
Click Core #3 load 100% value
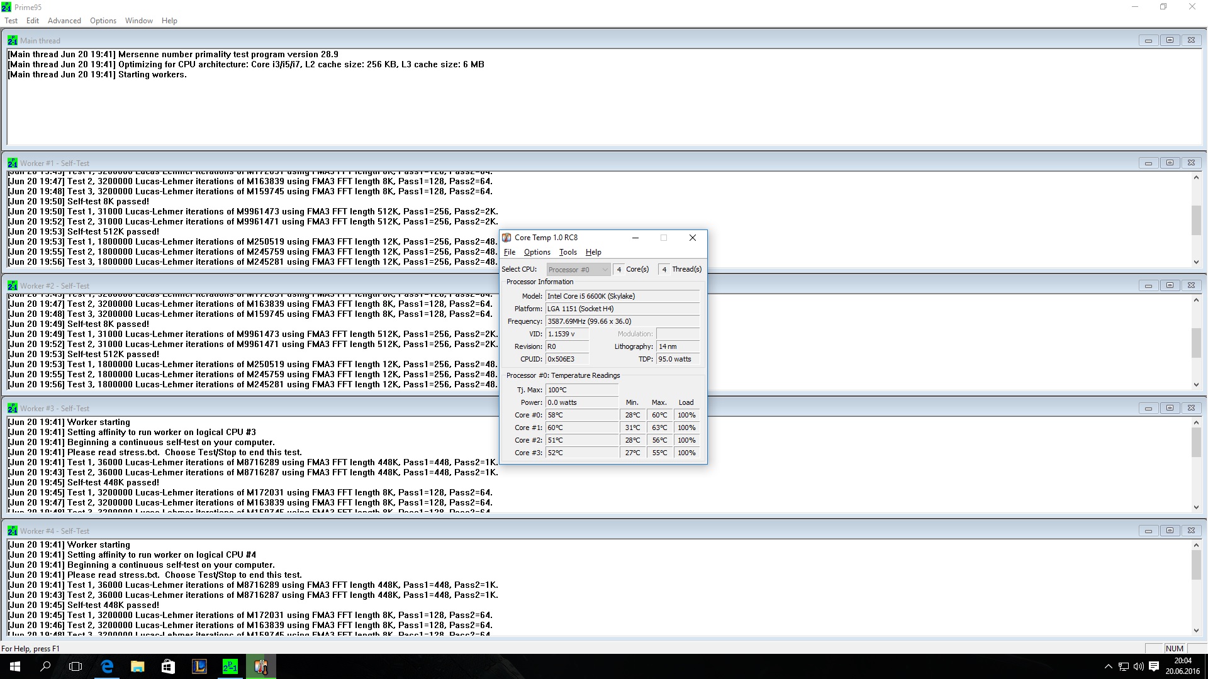686,453
